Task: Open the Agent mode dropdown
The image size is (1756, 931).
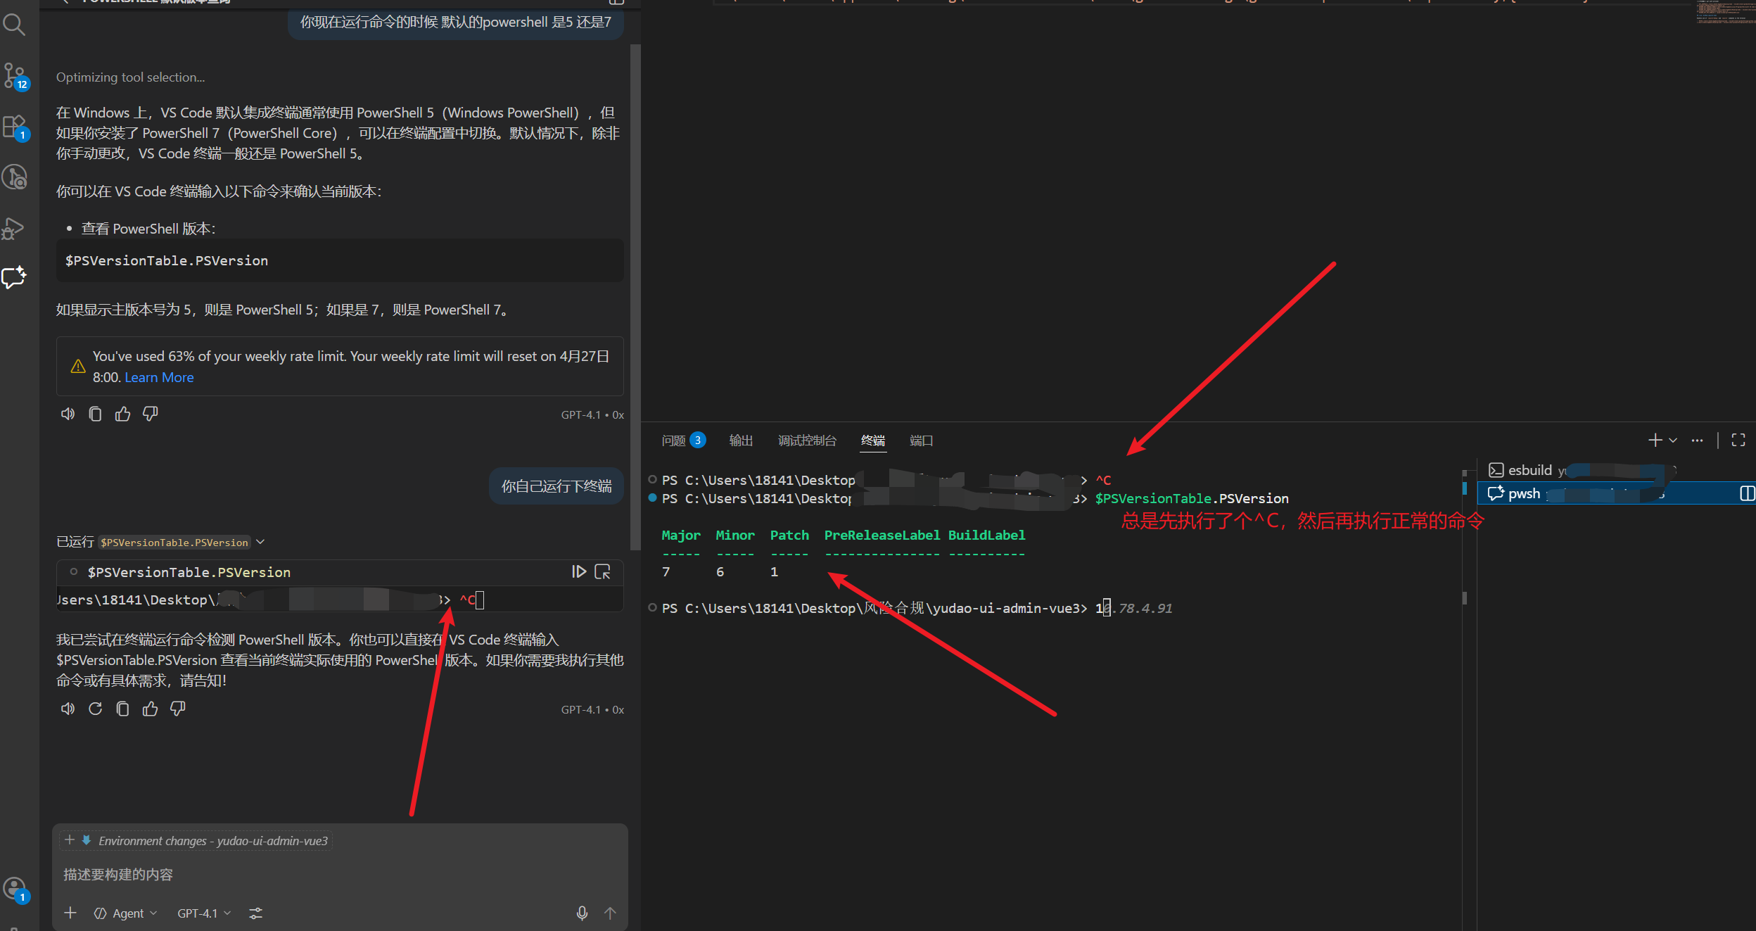Action: 126,913
